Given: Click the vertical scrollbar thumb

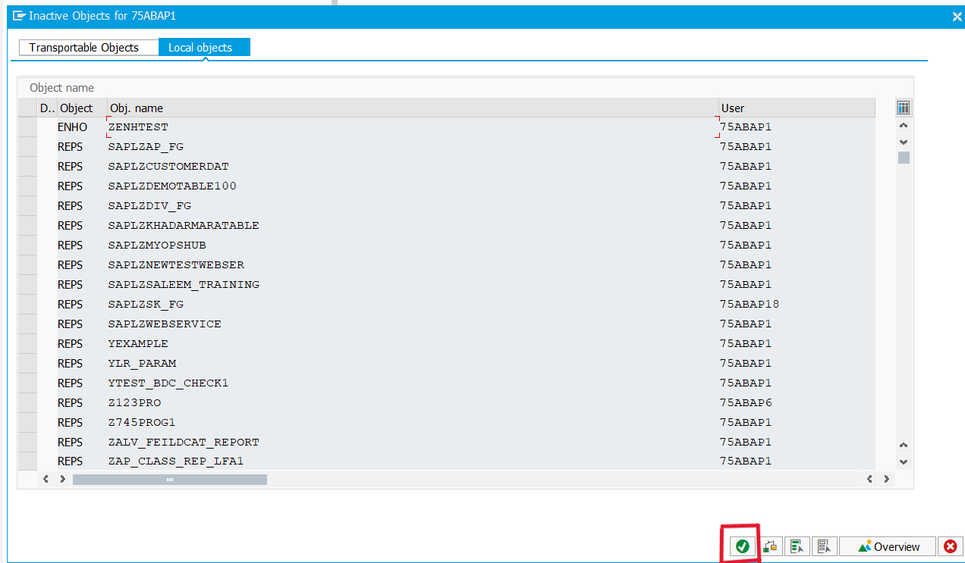Looking at the screenshot, I should (904, 158).
